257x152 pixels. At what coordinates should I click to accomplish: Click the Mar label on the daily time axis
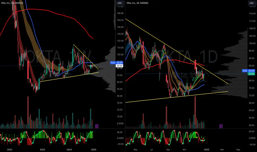click(222, 150)
